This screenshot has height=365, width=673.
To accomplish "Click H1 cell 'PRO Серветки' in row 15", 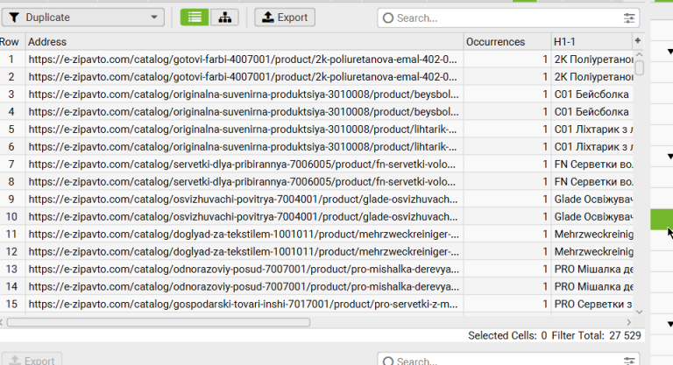I will pos(593,304).
